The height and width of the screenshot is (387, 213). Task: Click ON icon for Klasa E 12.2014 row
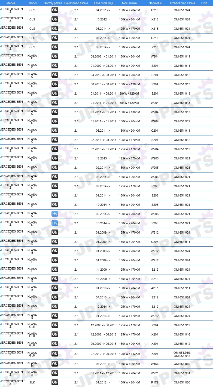55,307
